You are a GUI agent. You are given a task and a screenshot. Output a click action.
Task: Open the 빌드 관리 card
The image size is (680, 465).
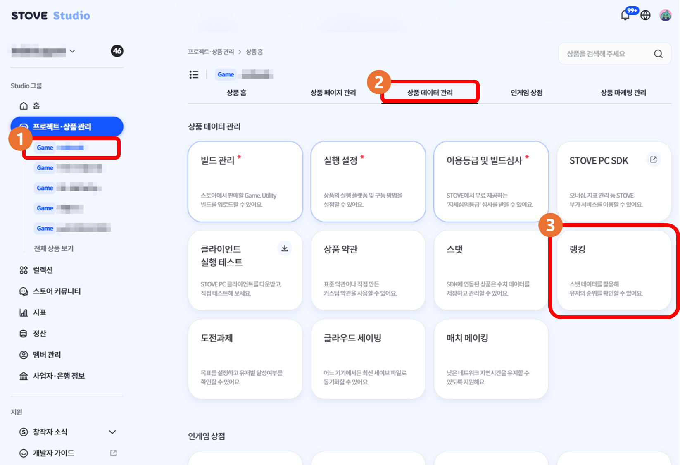pos(245,181)
